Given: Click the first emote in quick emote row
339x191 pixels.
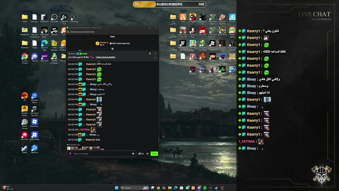Looking at the screenshot, I should [69, 148].
